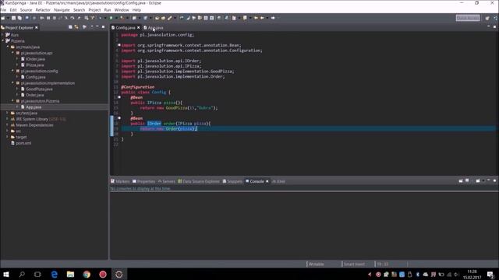Click the Save All icon in the toolbar
This screenshot has height=280, width=499.
click(19, 18)
